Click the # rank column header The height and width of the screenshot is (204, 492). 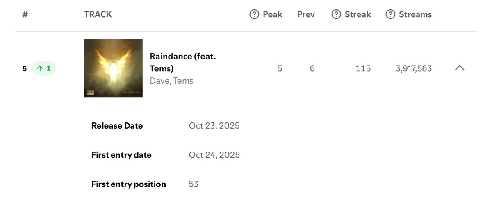[x=25, y=14]
